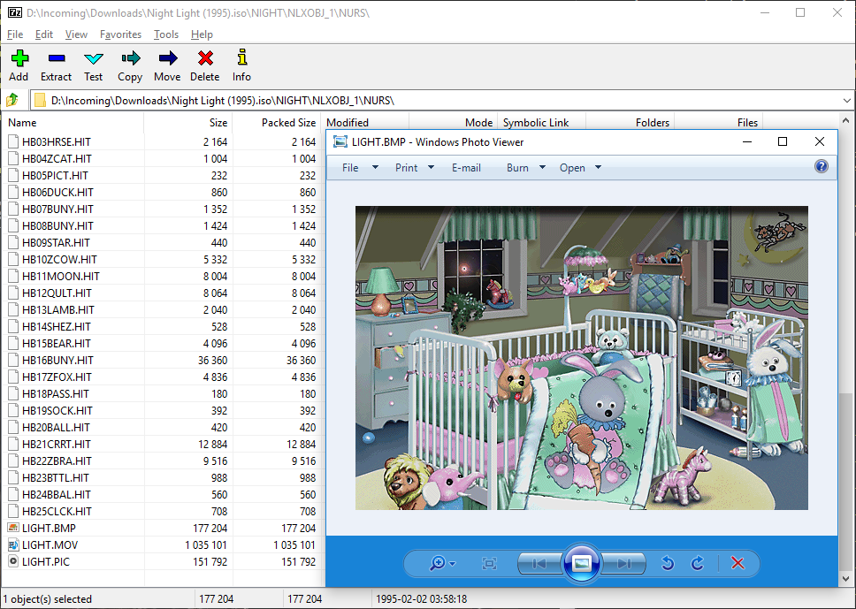Select the HB09STAR.HIT file
Screen dimensions: 856x609
pos(56,243)
